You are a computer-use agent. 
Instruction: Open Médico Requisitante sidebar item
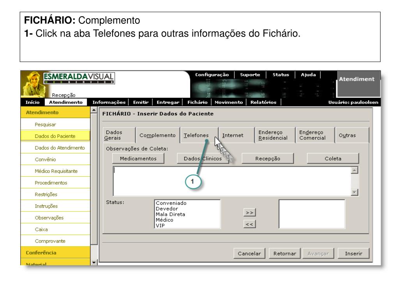pos(55,171)
